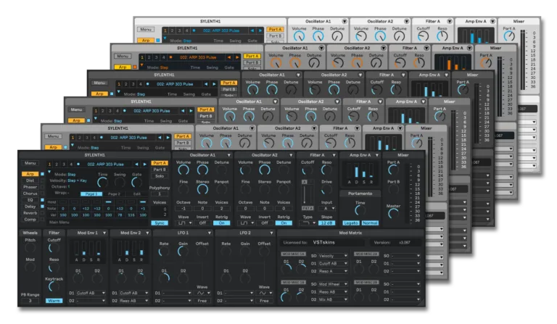Toggle the Arp enable checkbox in front window
Image resolution: width=557 pixels, height=324 pixels.
[x=42, y=174]
